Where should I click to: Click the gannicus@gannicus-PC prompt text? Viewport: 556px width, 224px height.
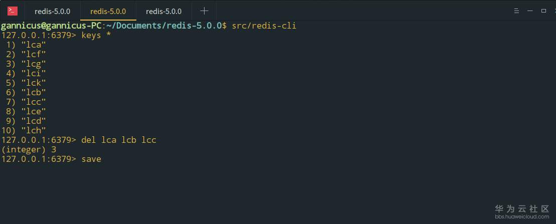click(x=51, y=26)
